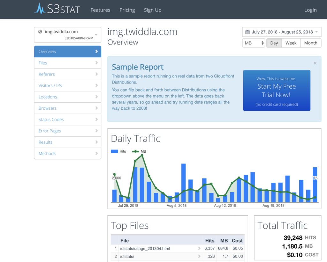Viewport: 327px width, 262px height.
Task: Click the arrow on usage_201304.html row
Action: click(199, 249)
